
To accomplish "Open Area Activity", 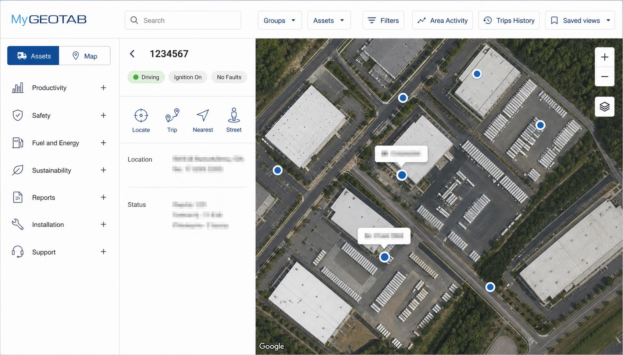I will 443,20.
